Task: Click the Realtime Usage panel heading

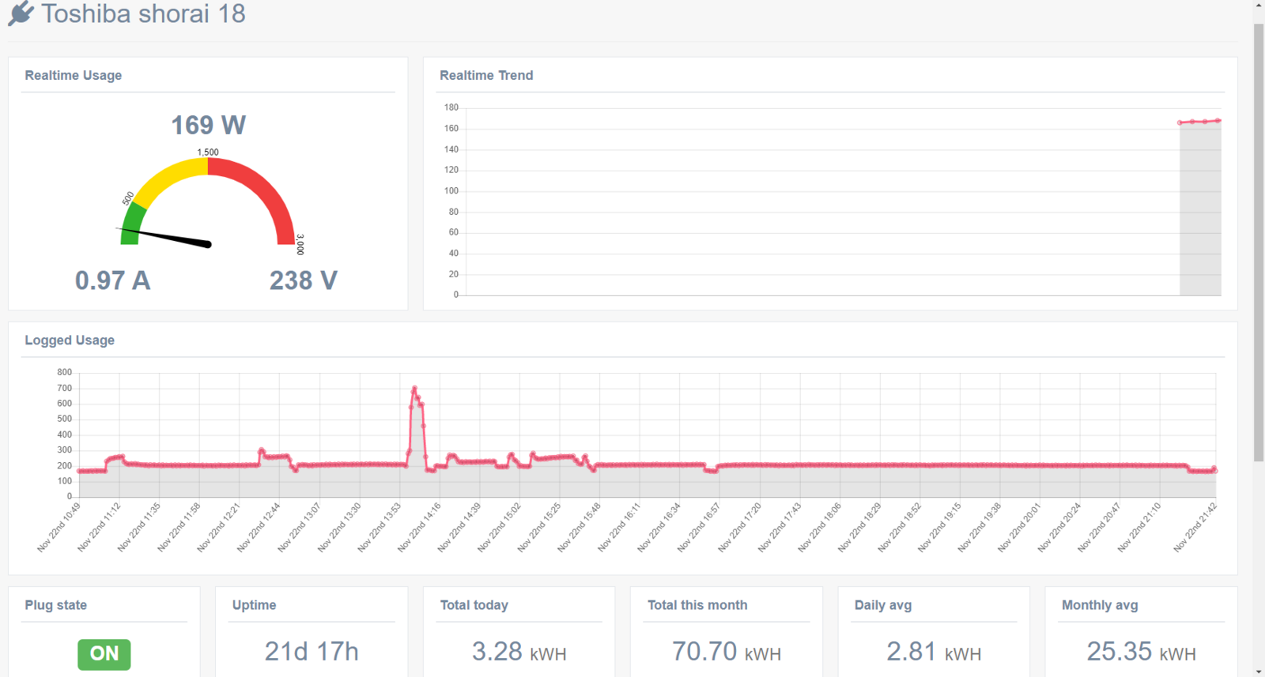Action: 74,75
